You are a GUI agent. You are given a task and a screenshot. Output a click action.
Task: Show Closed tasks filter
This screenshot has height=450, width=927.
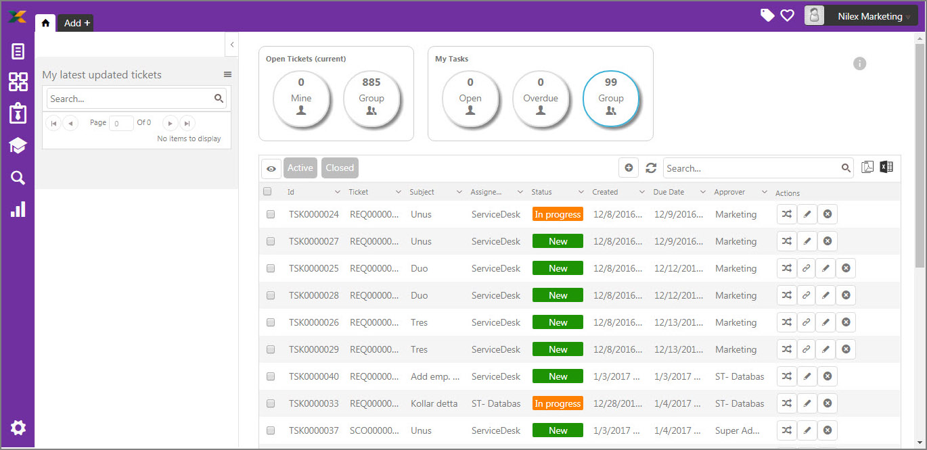tap(340, 168)
